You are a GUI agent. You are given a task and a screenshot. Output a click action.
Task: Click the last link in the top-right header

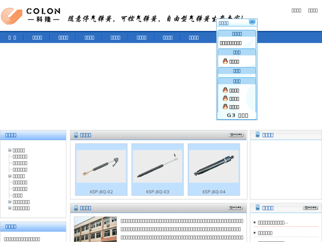click(x=313, y=10)
